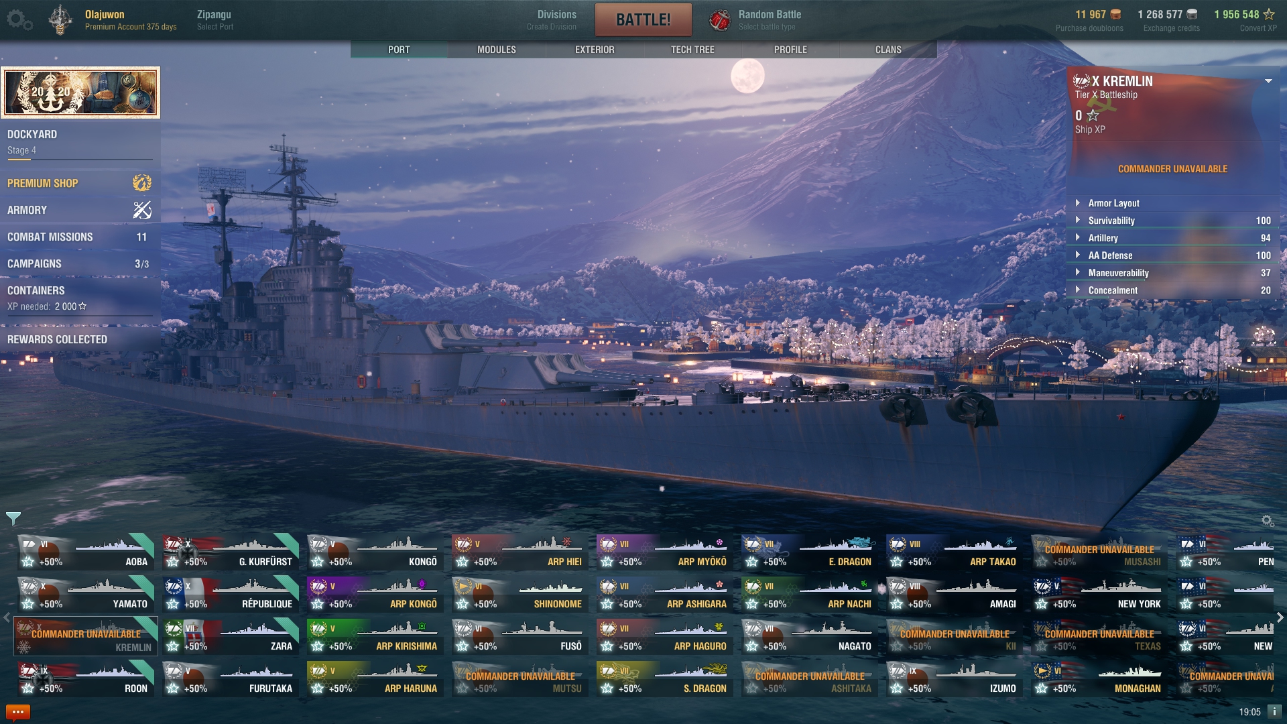Start the match with the Battle! button
The height and width of the screenshot is (724, 1287).
click(x=643, y=20)
